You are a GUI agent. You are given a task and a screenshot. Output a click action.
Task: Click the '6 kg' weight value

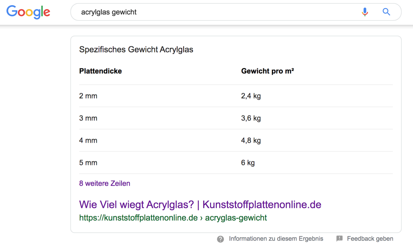[x=248, y=163]
